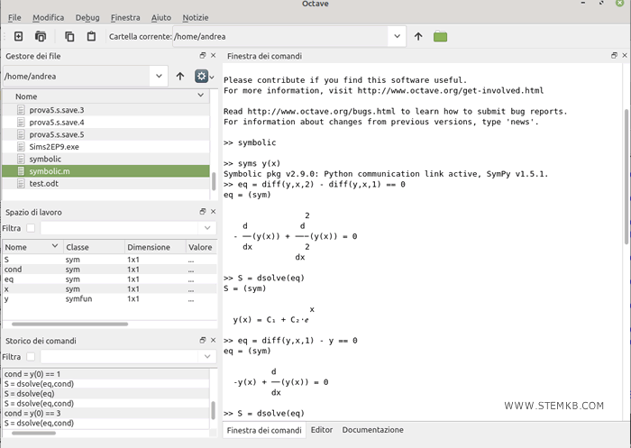The height and width of the screenshot is (448, 631).
Task: Click the copy icon in toolbar
Action: 69,36
